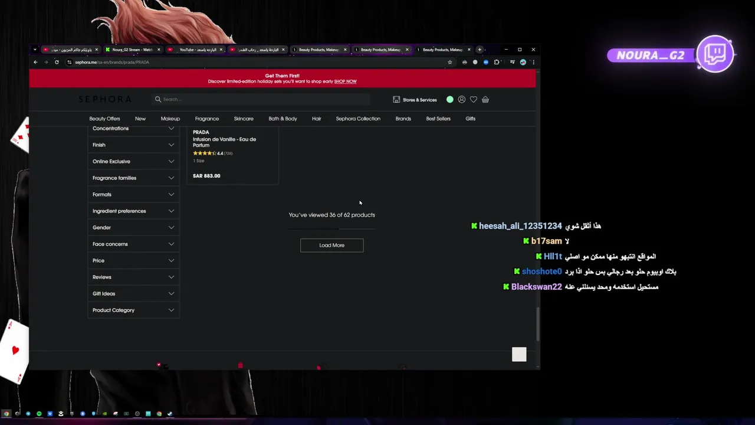Click the browser back arrow
Viewport: 755px width, 425px height.
coord(35,62)
